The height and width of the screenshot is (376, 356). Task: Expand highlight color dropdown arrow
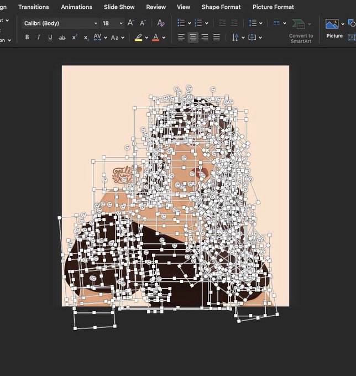(146, 38)
